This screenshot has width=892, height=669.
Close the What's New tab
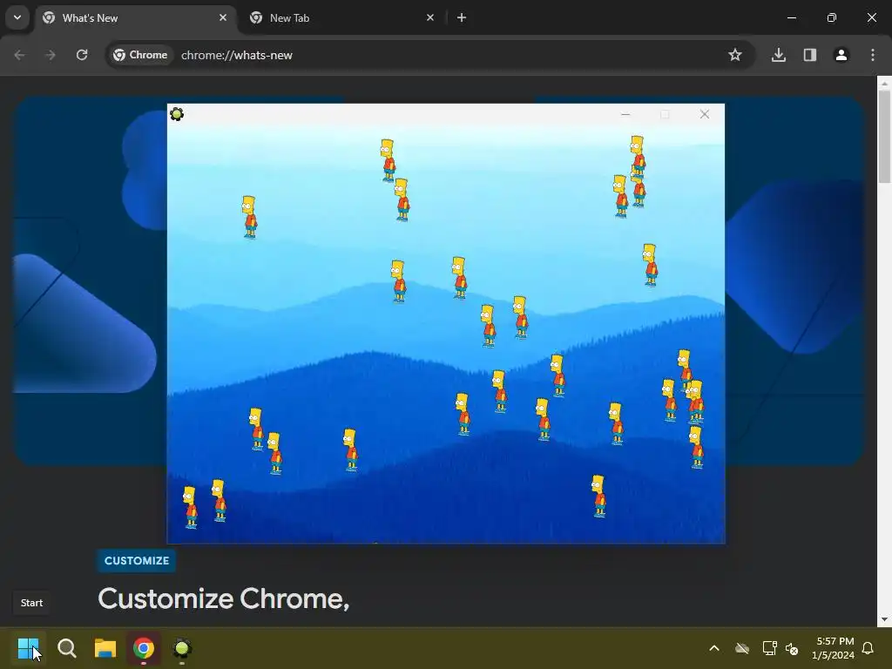(x=223, y=17)
